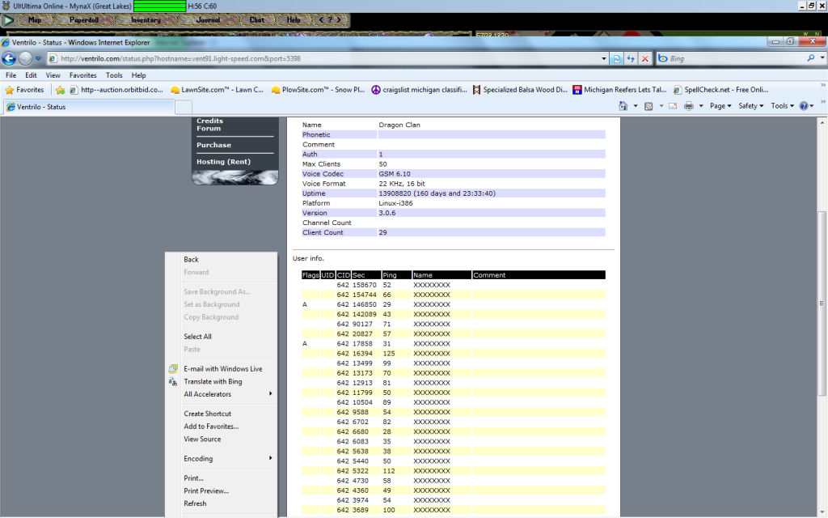Open a new blank tab
This screenshot has height=518, width=828.
point(184,108)
